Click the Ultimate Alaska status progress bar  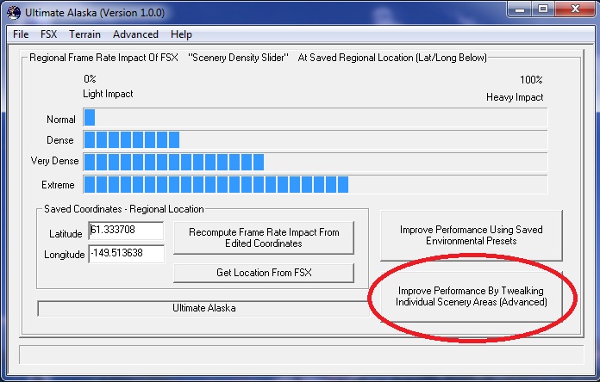coord(203,308)
